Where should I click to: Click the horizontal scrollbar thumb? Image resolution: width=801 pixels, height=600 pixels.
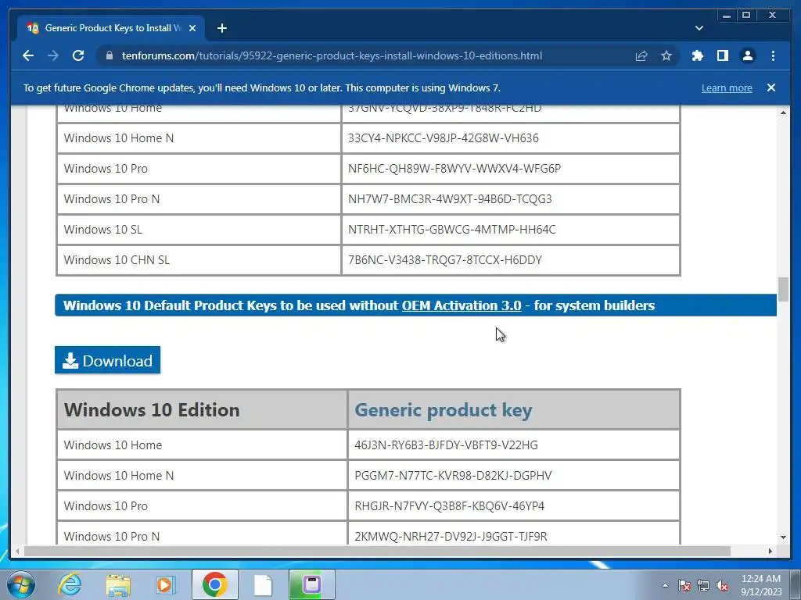[x=377, y=551]
